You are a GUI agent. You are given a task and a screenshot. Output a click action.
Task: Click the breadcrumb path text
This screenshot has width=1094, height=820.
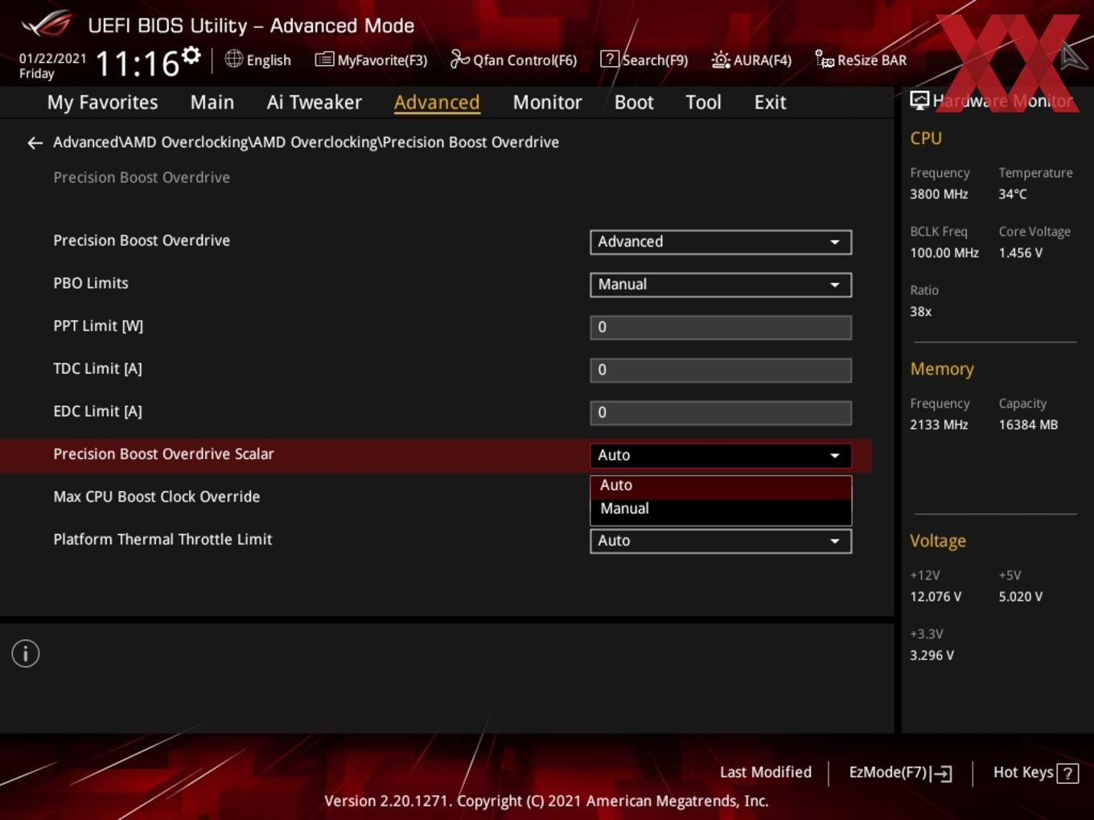(x=306, y=142)
